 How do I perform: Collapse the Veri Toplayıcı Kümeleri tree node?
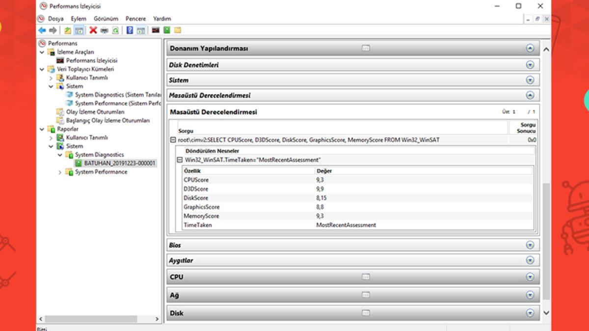[x=42, y=69]
